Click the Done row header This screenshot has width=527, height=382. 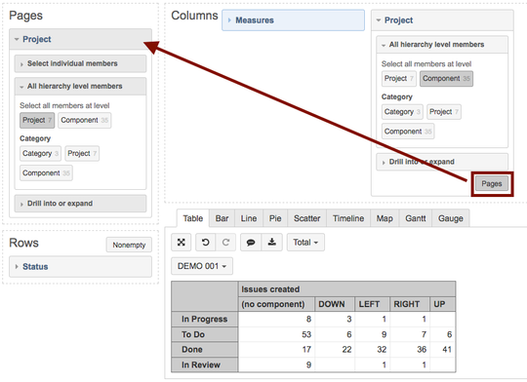(205, 350)
